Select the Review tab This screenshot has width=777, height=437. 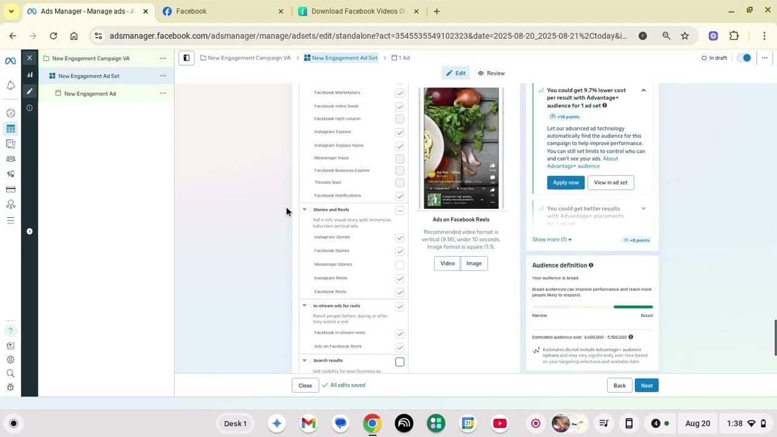click(491, 73)
